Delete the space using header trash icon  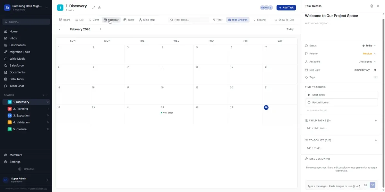click(99, 8)
